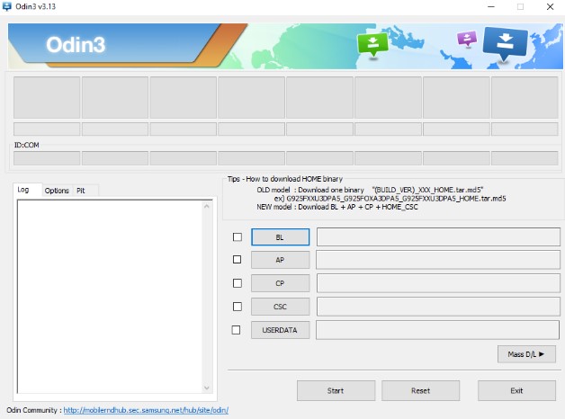The width and height of the screenshot is (565, 419).
Task: Click the green download icon in banner
Action: pyautogui.click(x=371, y=42)
